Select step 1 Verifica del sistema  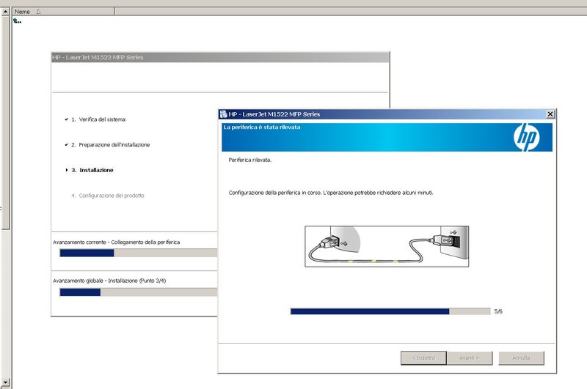(98, 119)
